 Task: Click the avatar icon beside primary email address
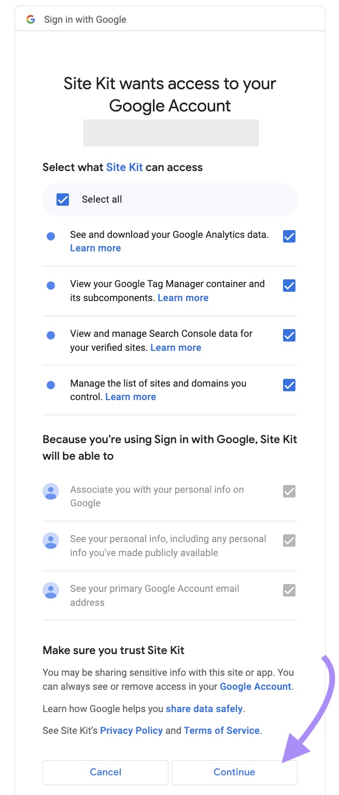click(51, 590)
